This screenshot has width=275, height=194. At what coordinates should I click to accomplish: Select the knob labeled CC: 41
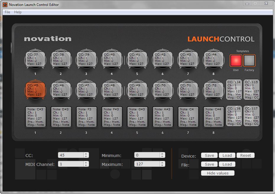coord(137,59)
